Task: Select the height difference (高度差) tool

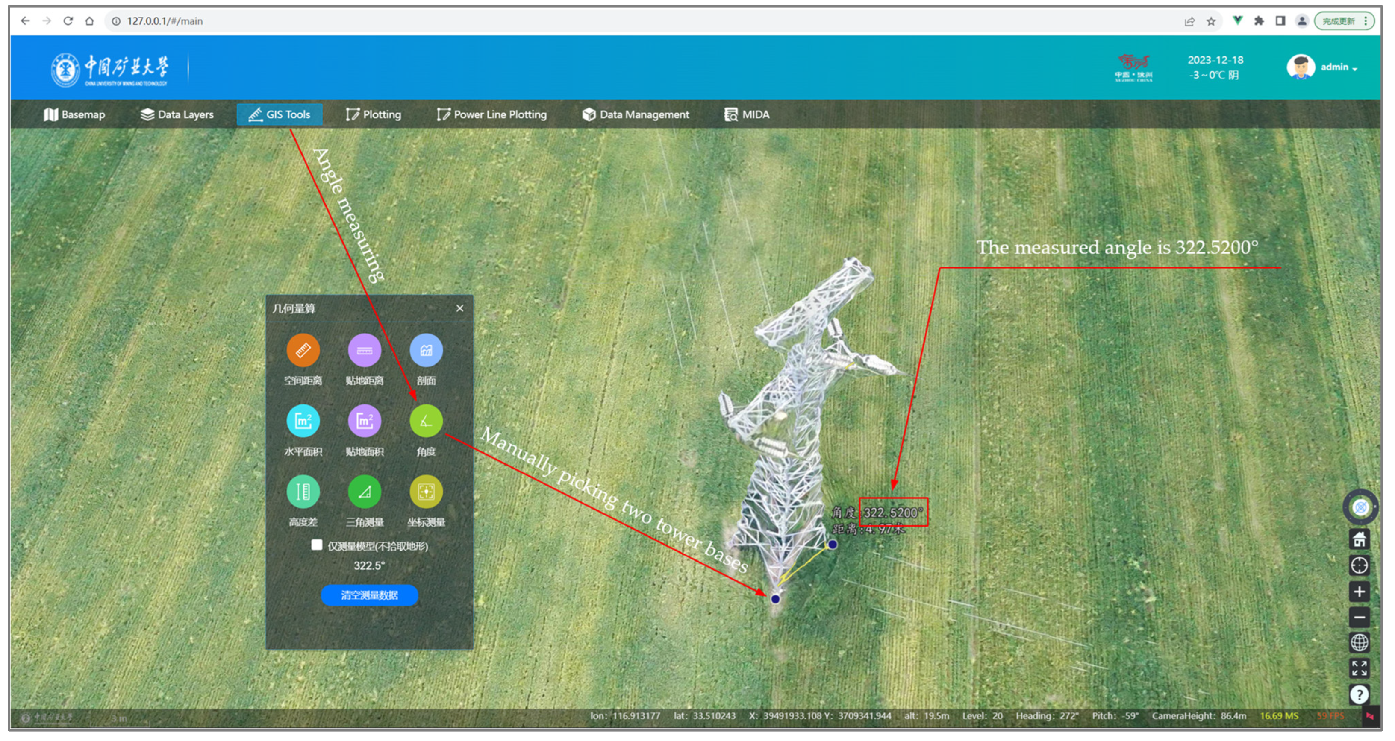Action: (303, 492)
